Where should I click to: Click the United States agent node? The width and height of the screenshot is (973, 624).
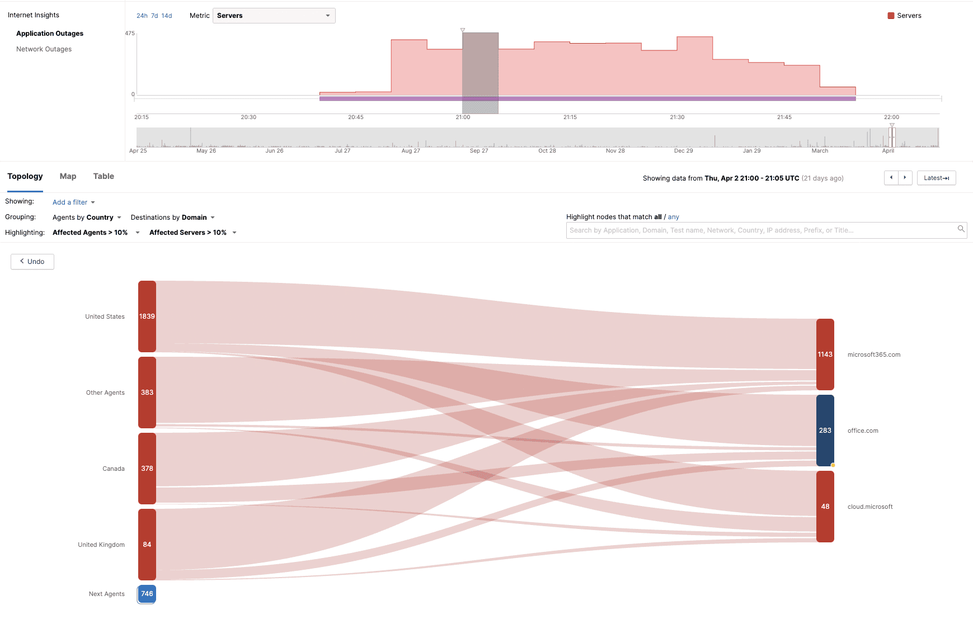point(147,316)
